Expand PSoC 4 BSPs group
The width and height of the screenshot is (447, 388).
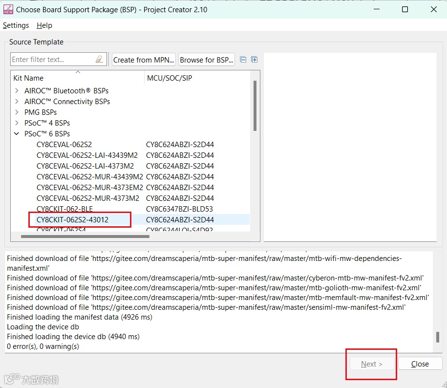[x=17, y=123]
